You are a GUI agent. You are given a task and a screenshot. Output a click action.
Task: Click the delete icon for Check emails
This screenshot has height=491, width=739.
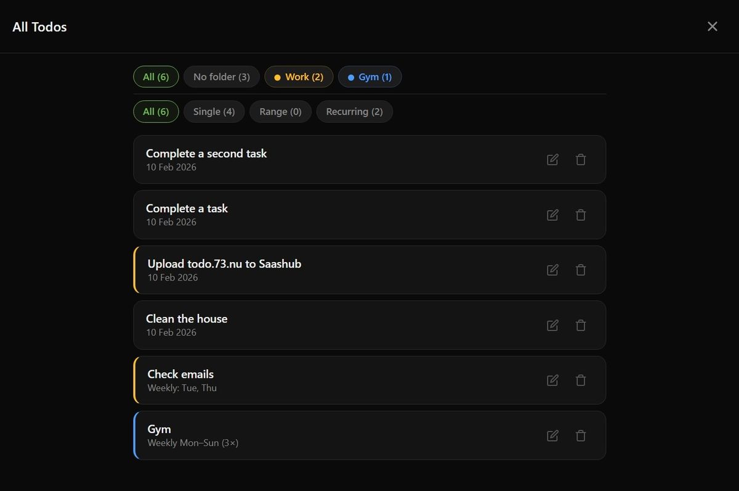click(581, 380)
